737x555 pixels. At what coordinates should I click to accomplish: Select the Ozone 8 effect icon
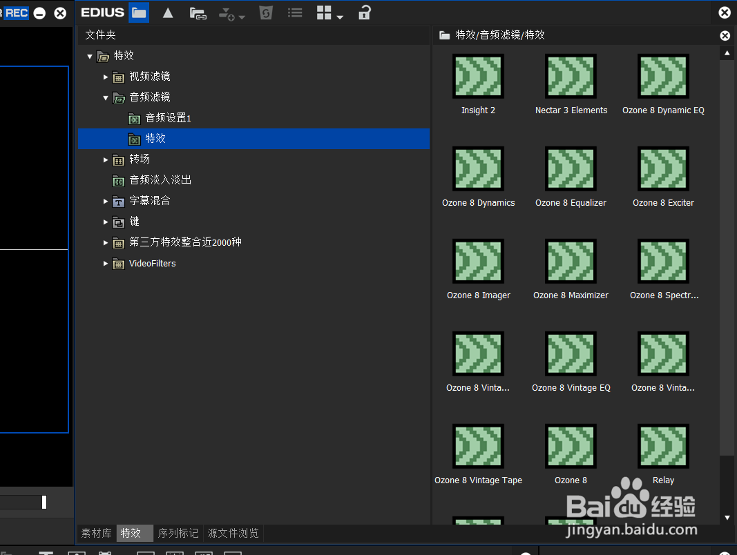pos(571,446)
